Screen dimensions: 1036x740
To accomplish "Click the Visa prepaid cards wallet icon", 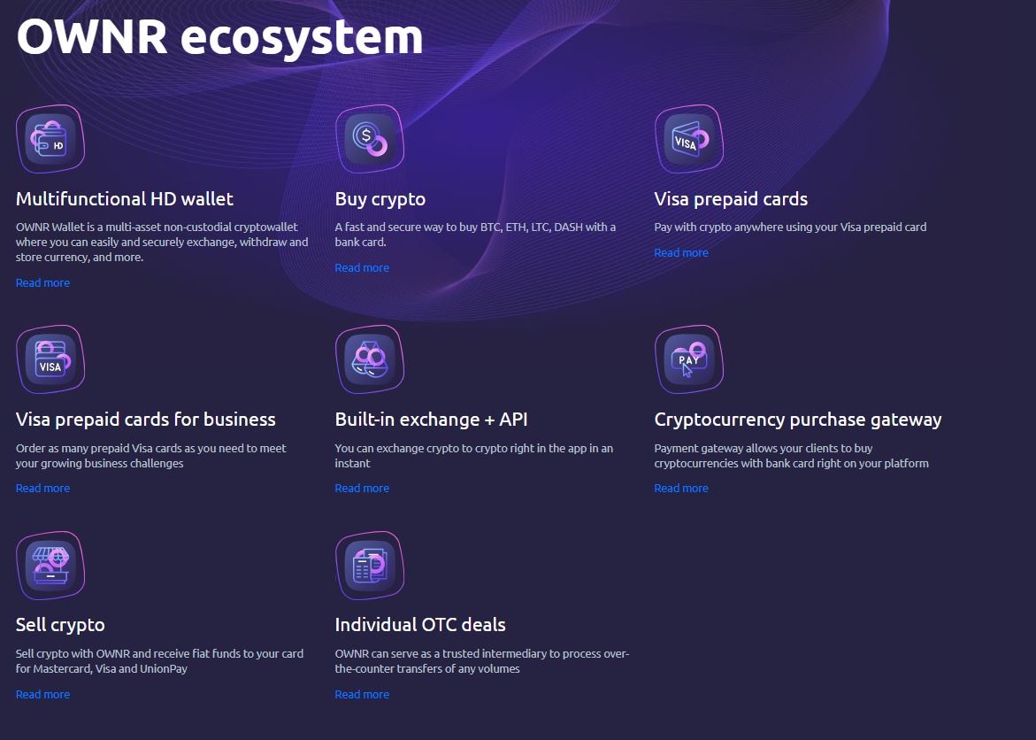I will [688, 137].
